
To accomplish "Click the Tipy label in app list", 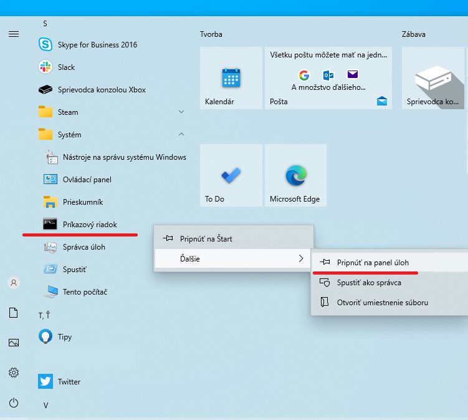I will coord(65,337).
